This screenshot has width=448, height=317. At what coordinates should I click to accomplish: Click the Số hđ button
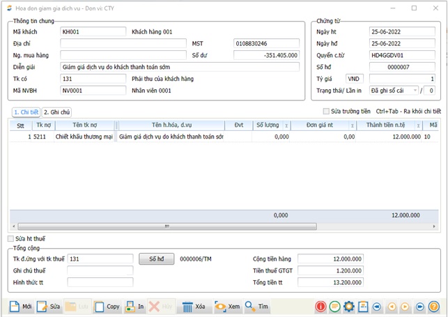click(157, 258)
